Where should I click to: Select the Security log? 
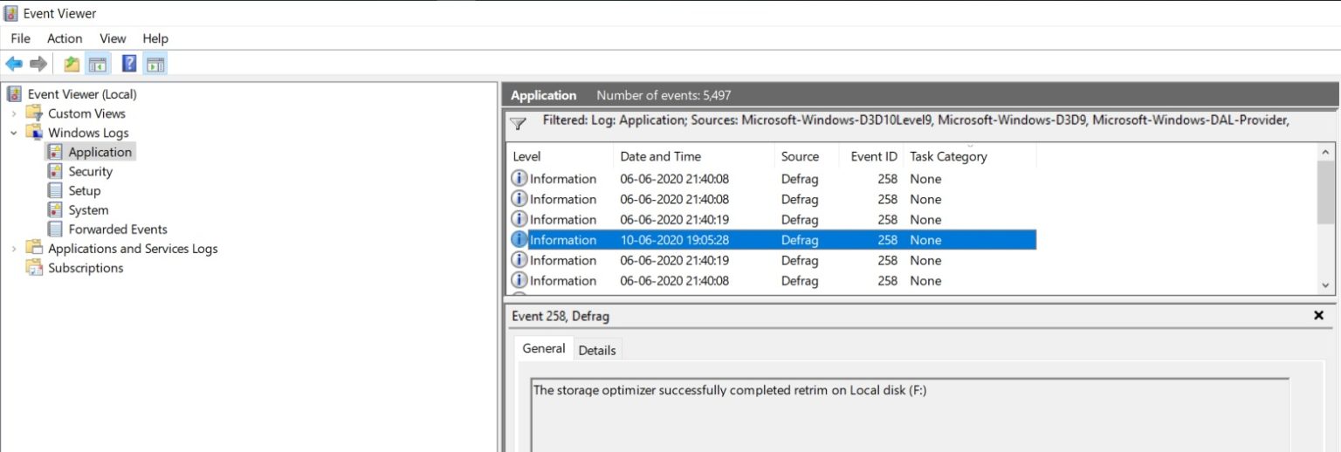[x=90, y=172]
